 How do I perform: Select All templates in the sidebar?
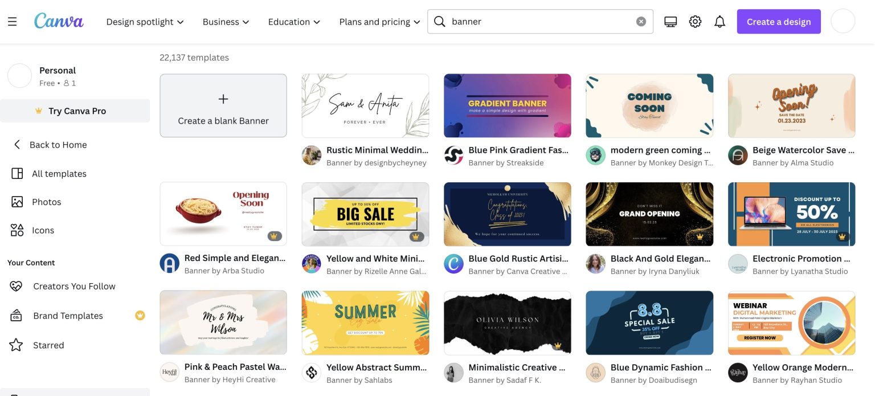coord(59,173)
